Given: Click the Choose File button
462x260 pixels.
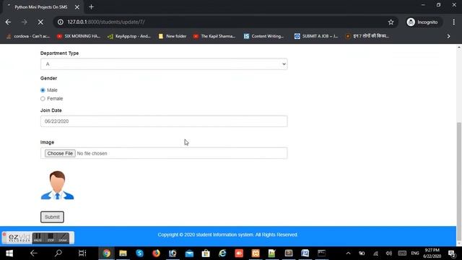Looking at the screenshot, I should coord(60,153).
